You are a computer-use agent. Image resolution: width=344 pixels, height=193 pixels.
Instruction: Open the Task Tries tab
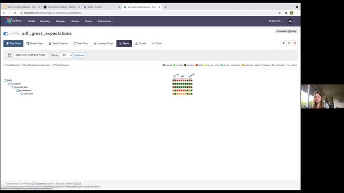tap(81, 43)
